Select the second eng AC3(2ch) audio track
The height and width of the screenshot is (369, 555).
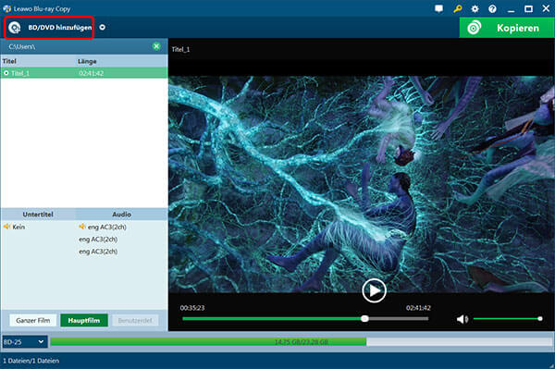98,240
